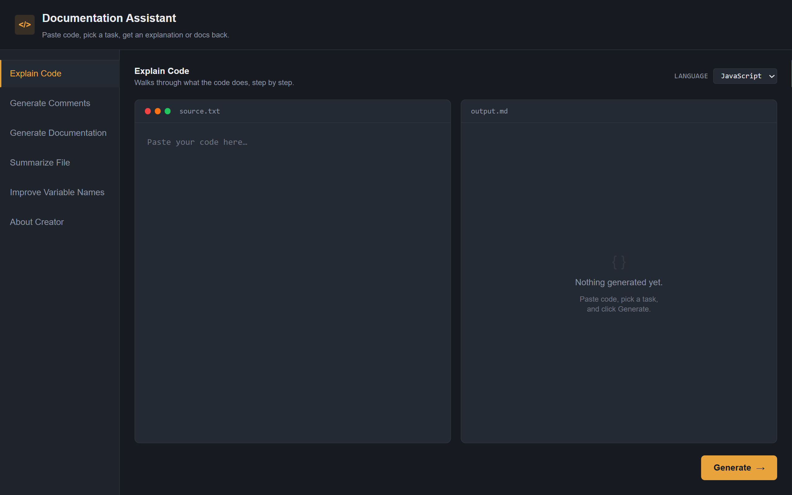Click the orange window dot in source.txt header
792x495 pixels.
[158, 111]
